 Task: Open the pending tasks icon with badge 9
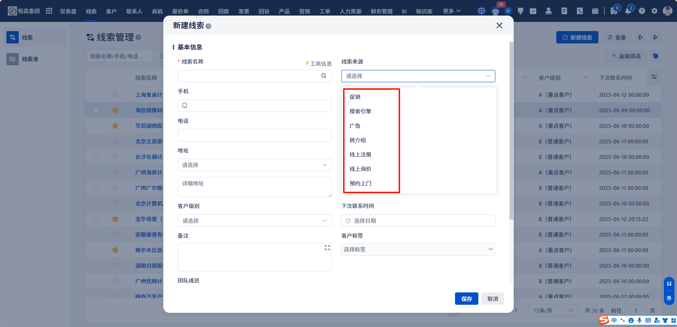(x=614, y=11)
